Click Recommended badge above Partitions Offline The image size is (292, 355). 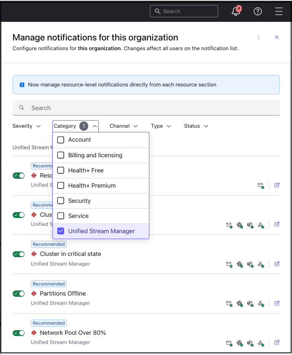[49, 284]
